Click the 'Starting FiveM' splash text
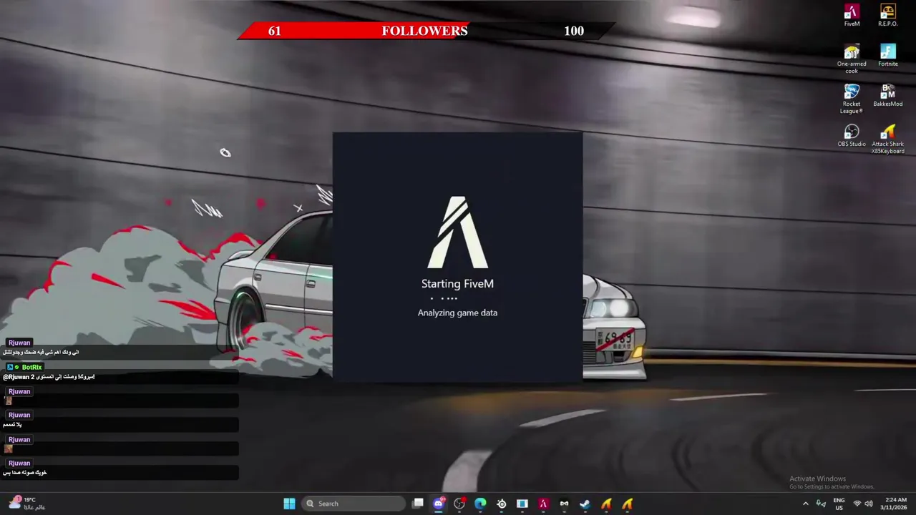The height and width of the screenshot is (515, 916). pos(457,283)
